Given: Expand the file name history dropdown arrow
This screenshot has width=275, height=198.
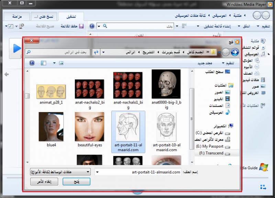Looking at the screenshot, I should (x=97, y=172).
